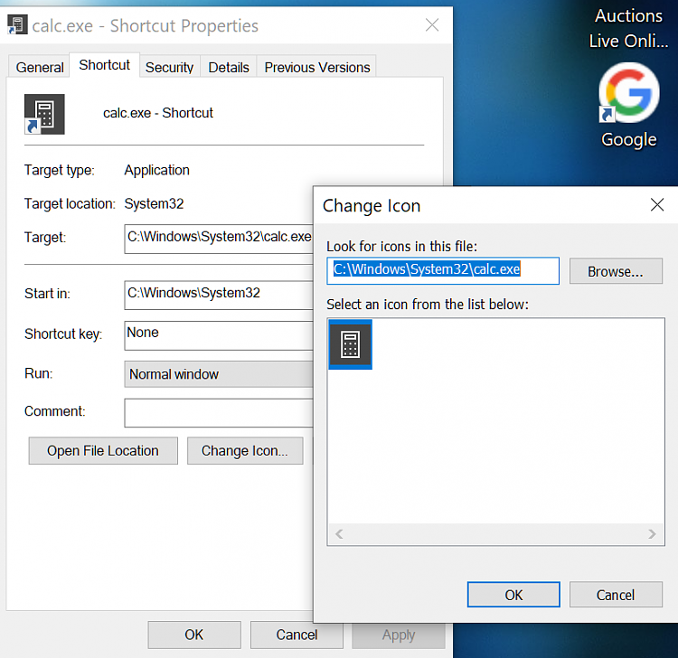Image resolution: width=678 pixels, height=658 pixels.
Task: Switch to the Details tab
Action: [229, 68]
